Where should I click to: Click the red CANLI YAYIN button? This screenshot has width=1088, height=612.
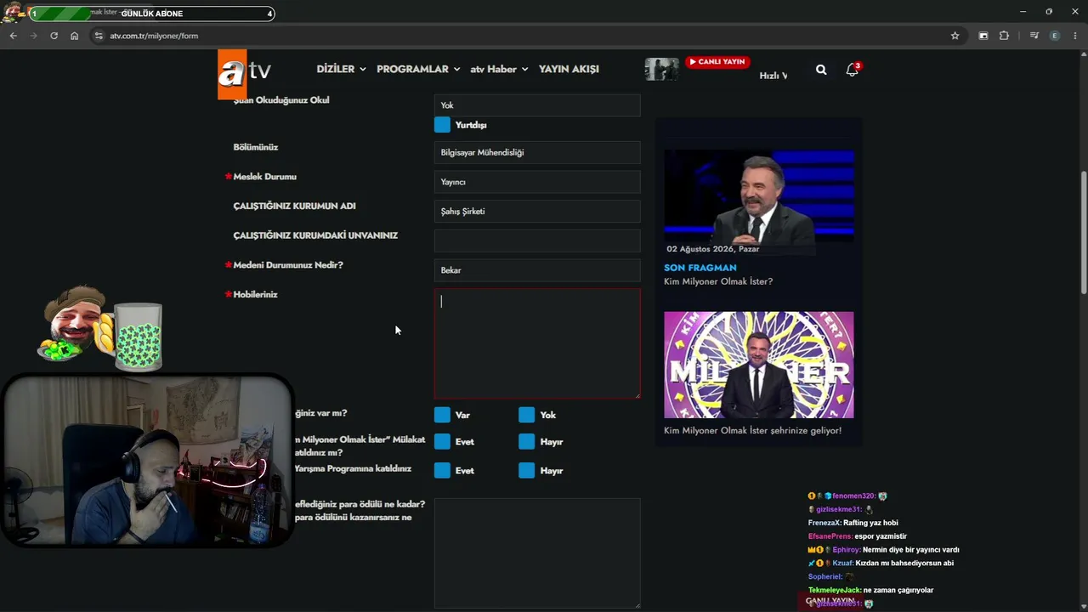717,62
